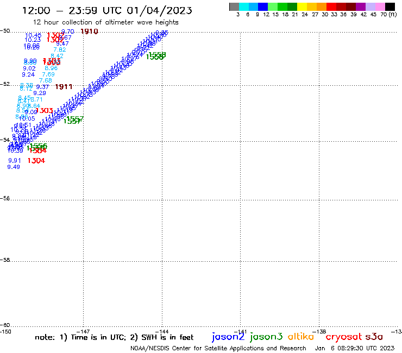Click the '70' tick label on color scale
The height and width of the screenshot is (353, 402).
(x=384, y=14)
